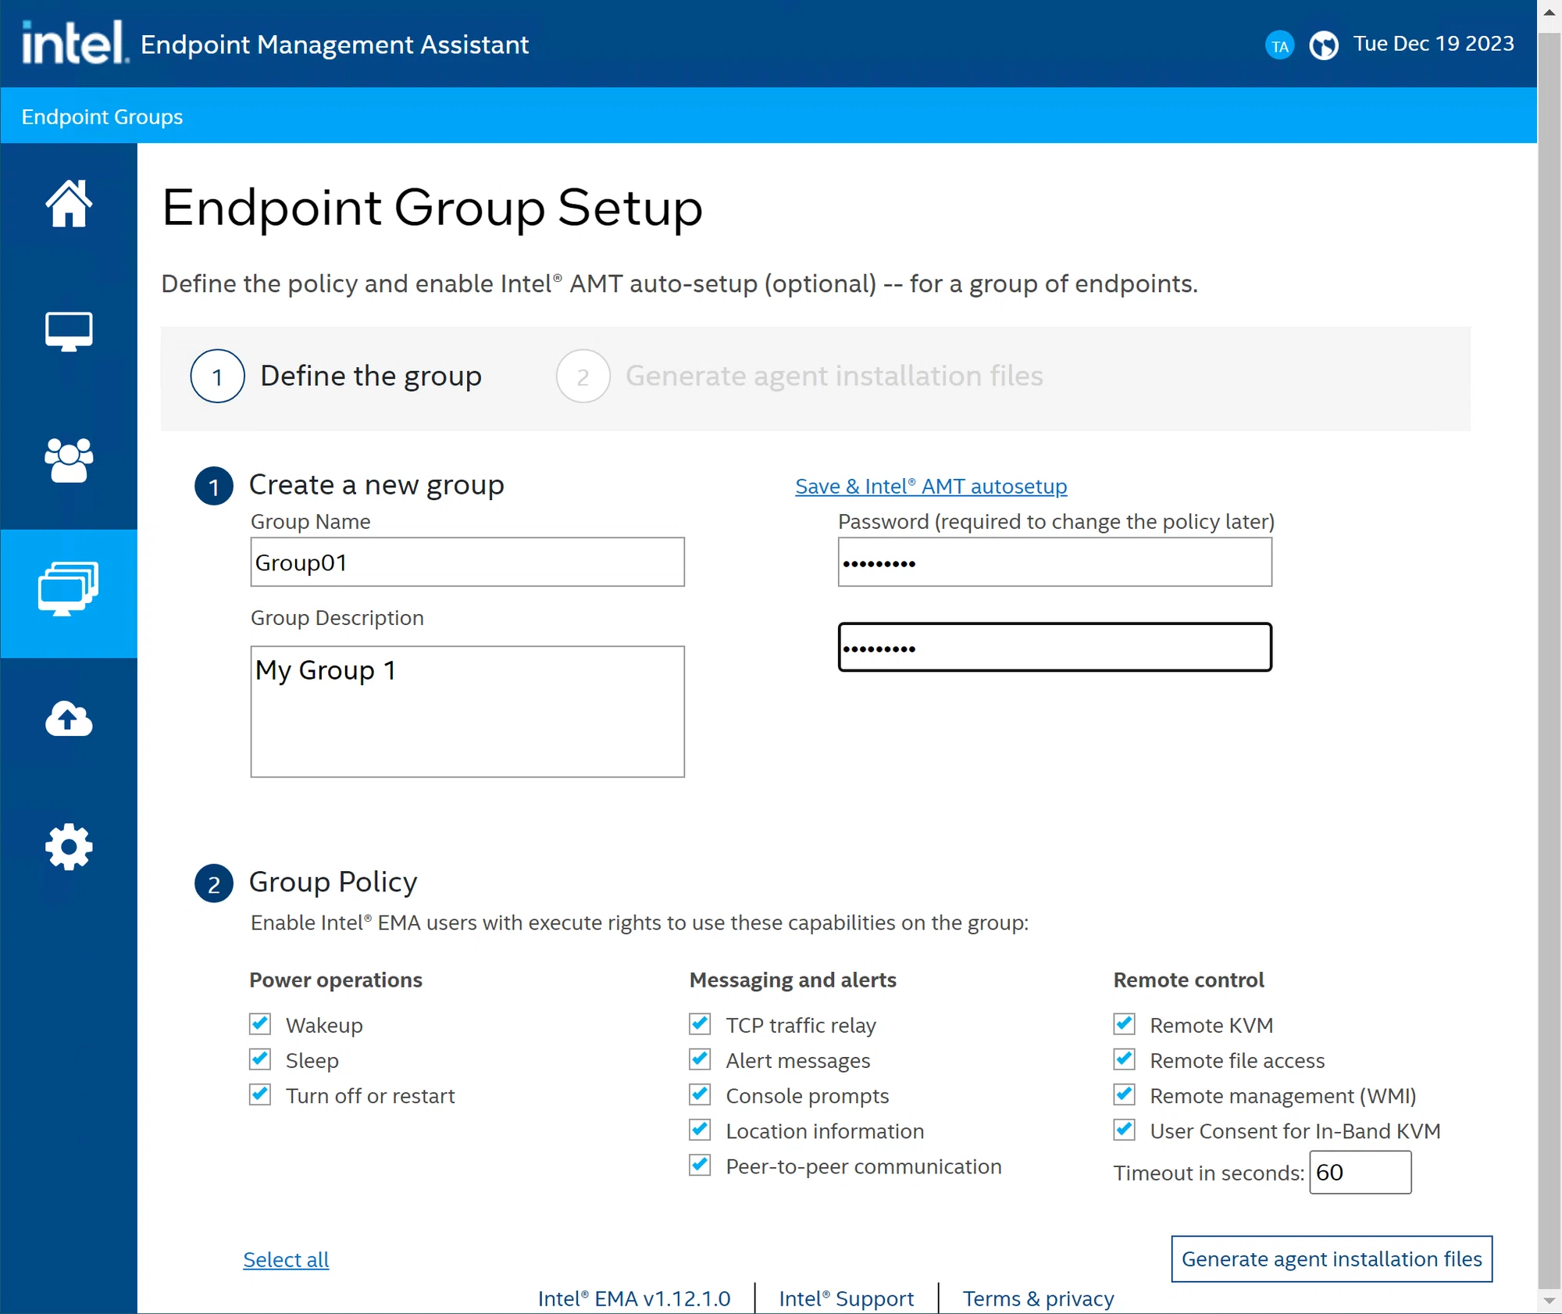1562x1314 pixels.
Task: Click the globe language icon in header
Action: (1324, 45)
